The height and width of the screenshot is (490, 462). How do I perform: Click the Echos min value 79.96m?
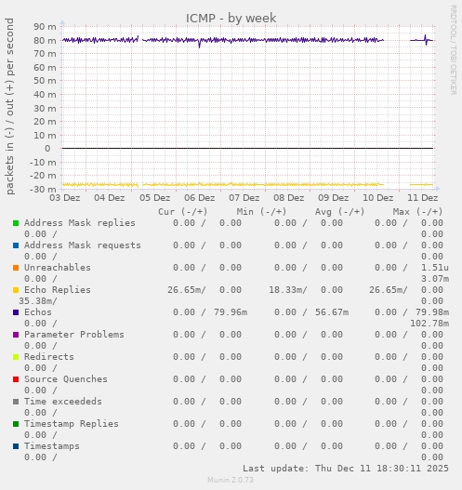point(231,312)
